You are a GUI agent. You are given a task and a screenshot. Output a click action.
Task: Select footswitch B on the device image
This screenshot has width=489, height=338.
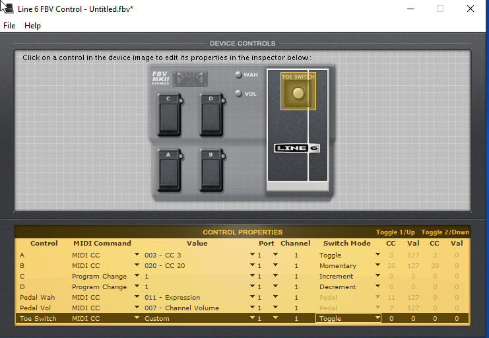[x=212, y=170]
